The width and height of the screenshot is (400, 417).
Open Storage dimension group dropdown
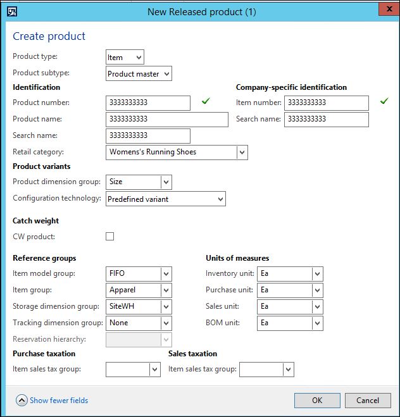coord(166,307)
